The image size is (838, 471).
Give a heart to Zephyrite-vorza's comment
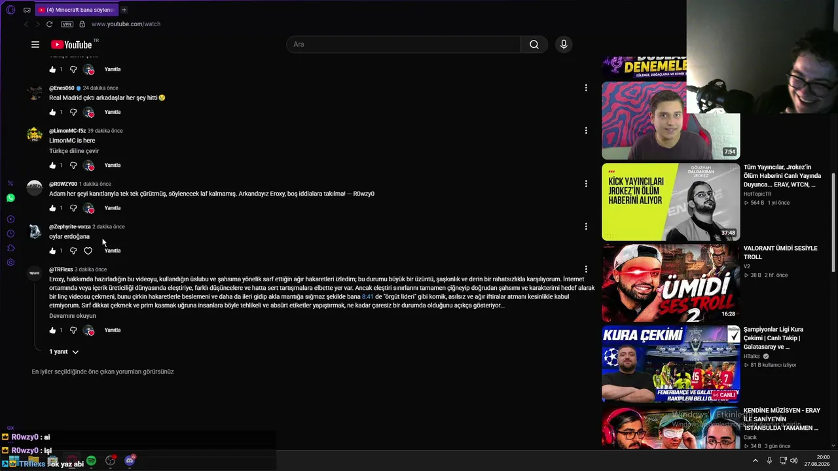click(x=88, y=251)
